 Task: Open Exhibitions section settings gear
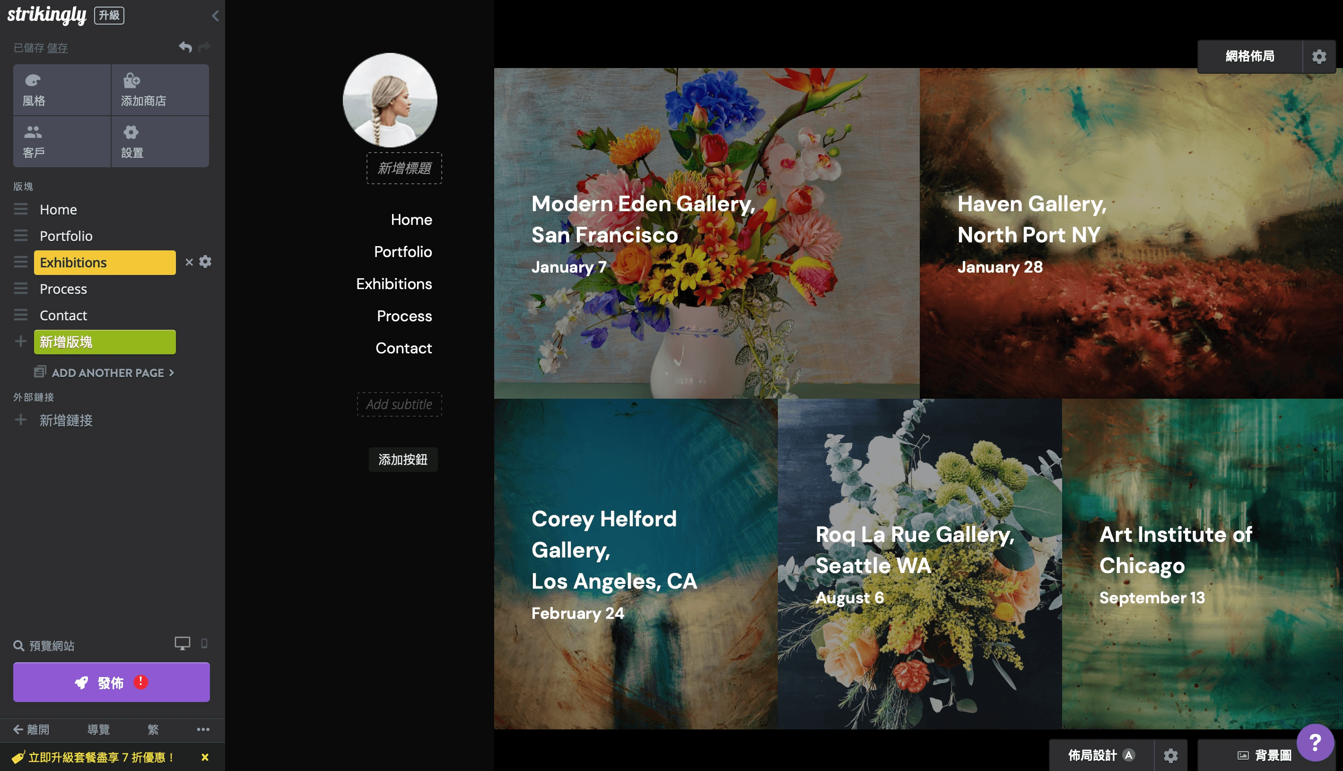(205, 262)
